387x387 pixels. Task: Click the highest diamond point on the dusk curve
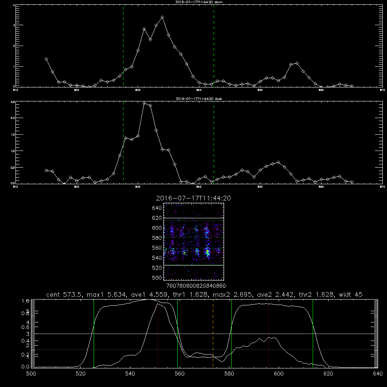tap(144, 103)
